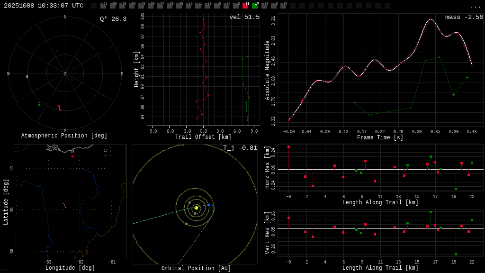Click the mass -2.56 readout
Viewport: 485px width, 273px height.
tap(464, 17)
